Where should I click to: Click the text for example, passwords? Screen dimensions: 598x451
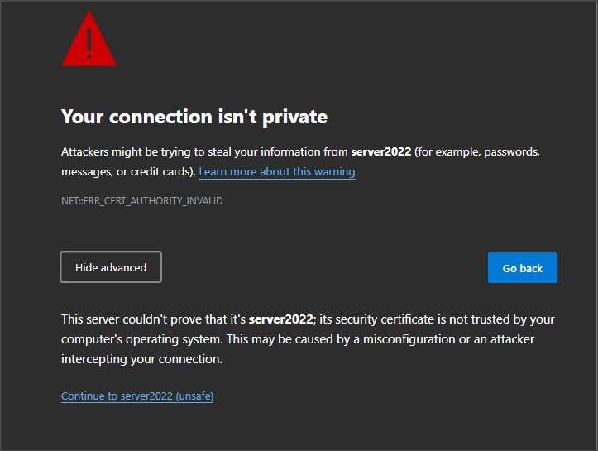click(x=477, y=152)
